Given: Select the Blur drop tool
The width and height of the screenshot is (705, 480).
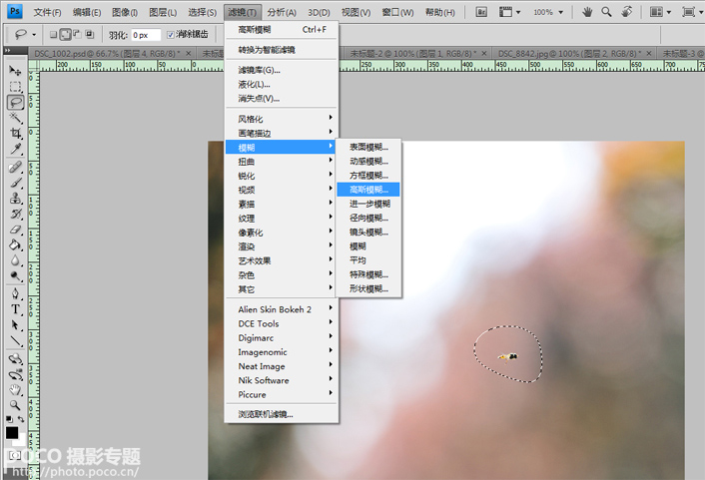Looking at the screenshot, I should tap(15, 260).
